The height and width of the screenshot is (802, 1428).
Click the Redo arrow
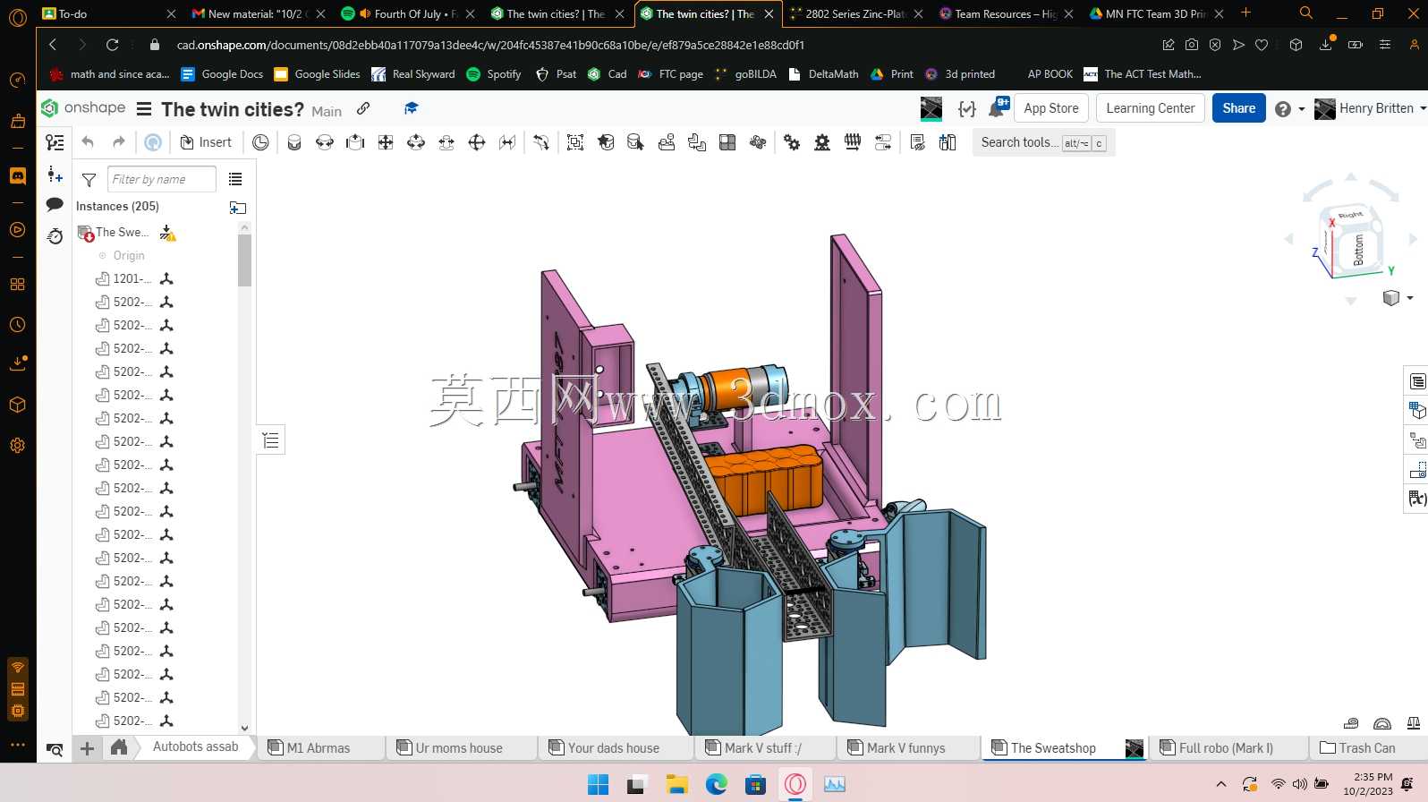click(x=118, y=142)
